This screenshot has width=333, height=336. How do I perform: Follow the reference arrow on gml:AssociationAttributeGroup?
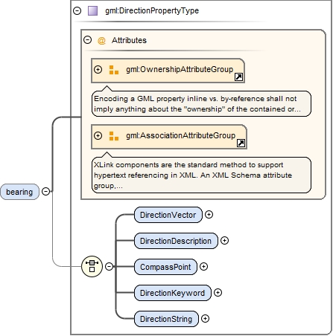[241, 143]
